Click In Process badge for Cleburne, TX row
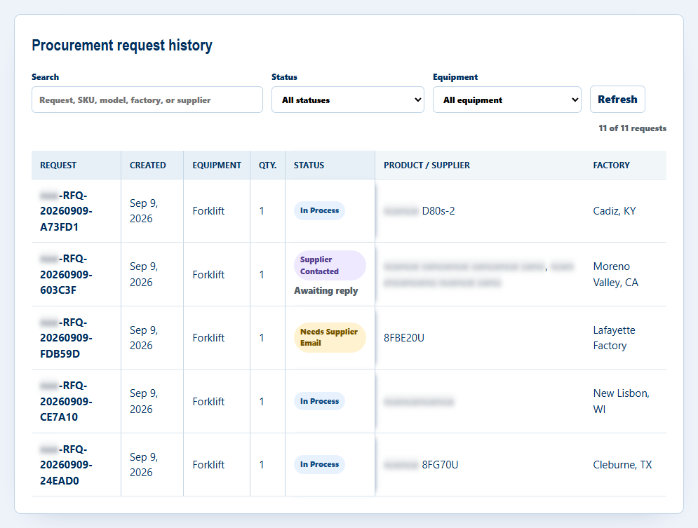This screenshot has height=528, width=698. pos(319,464)
